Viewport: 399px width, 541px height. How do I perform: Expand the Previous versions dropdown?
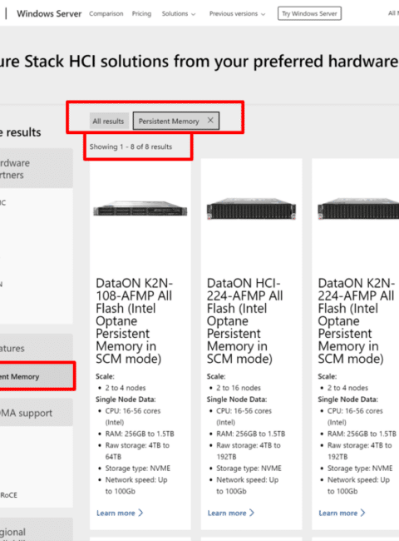(x=237, y=14)
